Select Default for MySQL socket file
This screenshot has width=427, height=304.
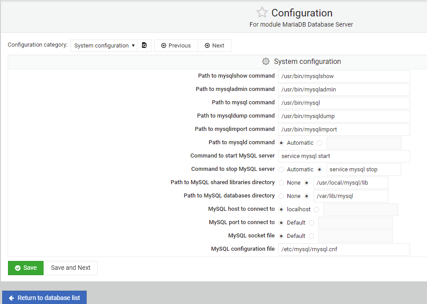coord(281,236)
